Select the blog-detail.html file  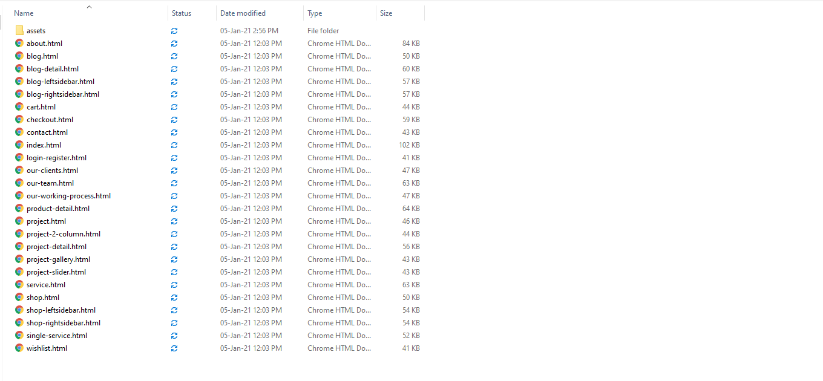(x=53, y=69)
